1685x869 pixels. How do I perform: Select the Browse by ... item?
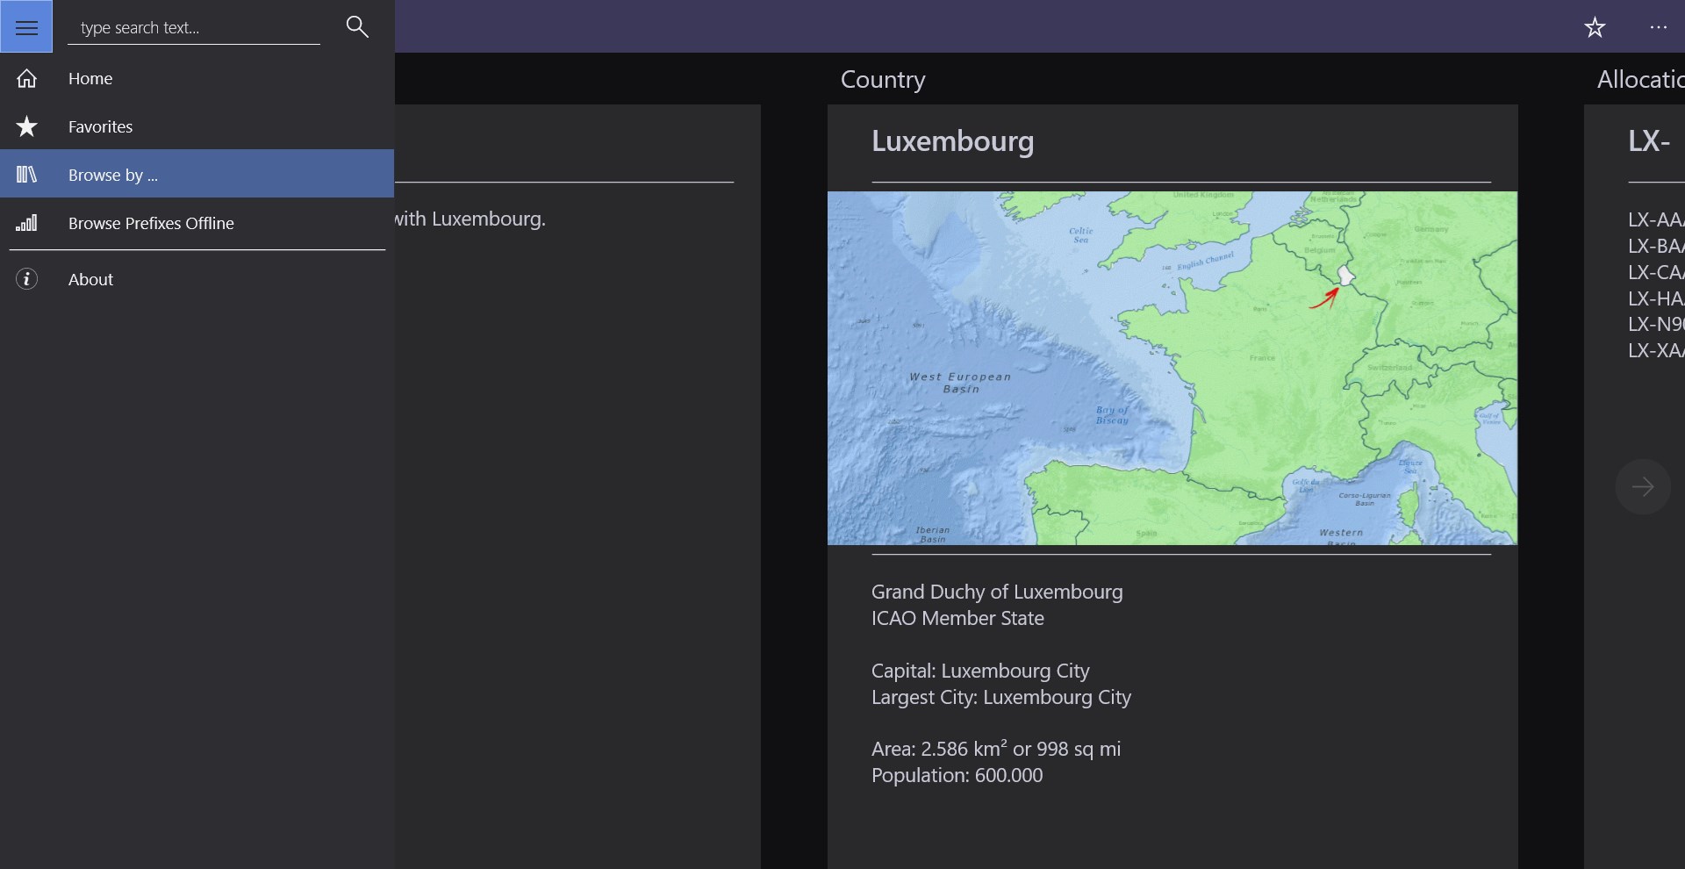pos(113,175)
